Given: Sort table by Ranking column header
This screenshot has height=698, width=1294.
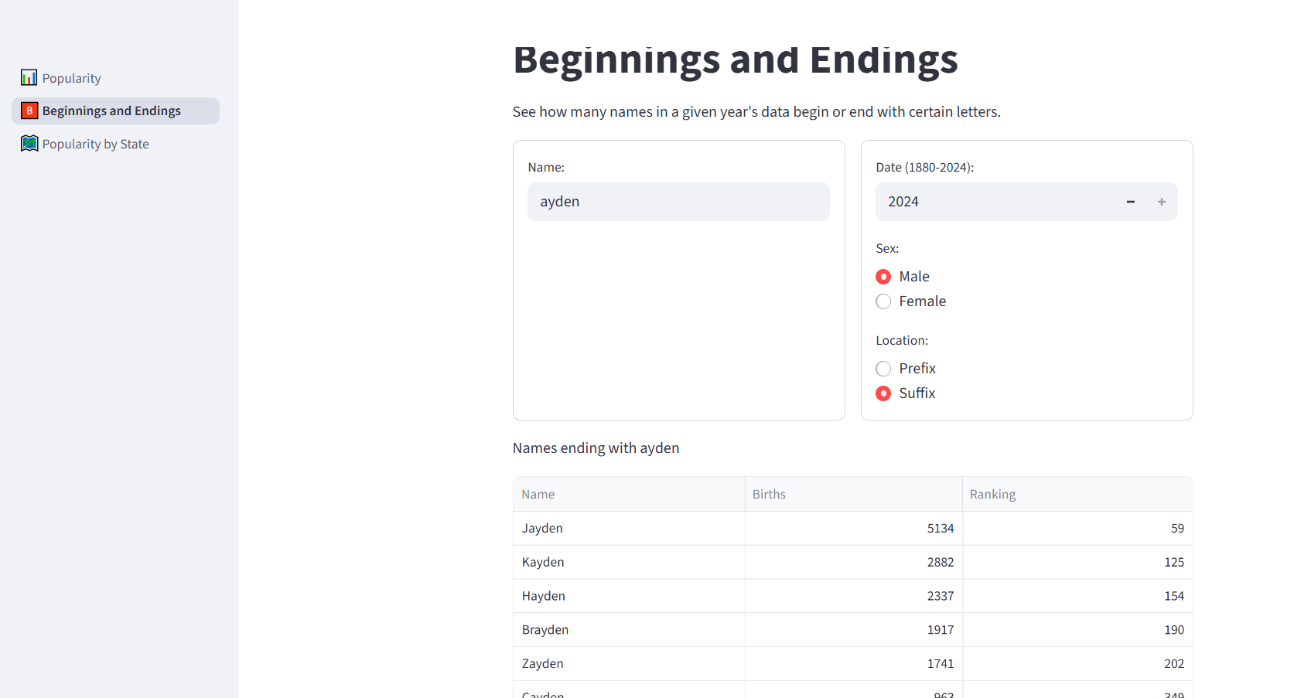Looking at the screenshot, I should coord(1077,494).
